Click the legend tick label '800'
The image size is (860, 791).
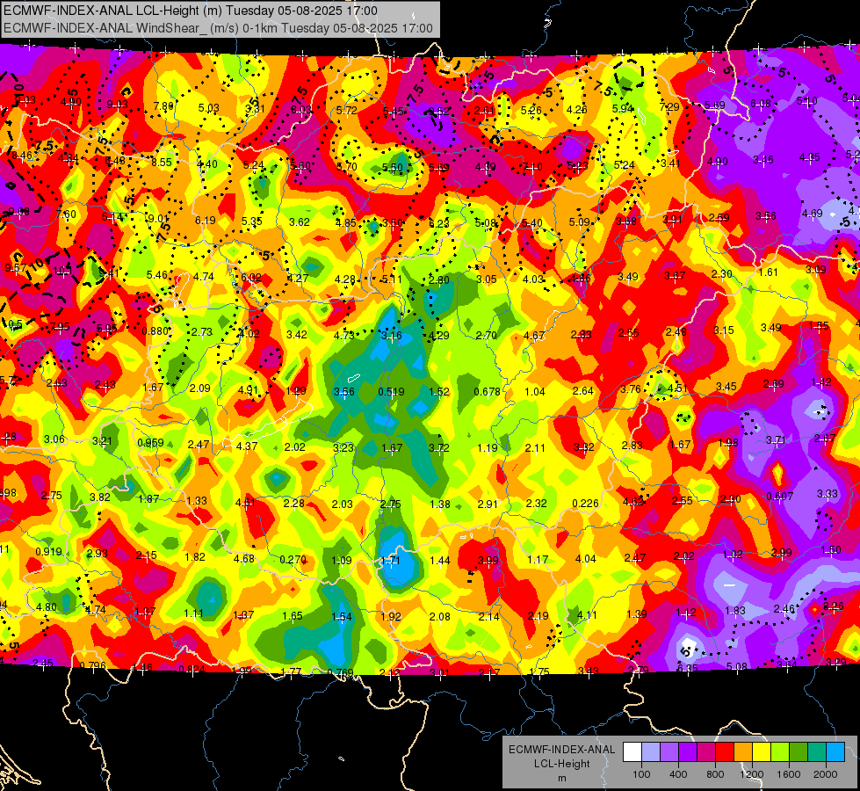[x=715, y=774]
